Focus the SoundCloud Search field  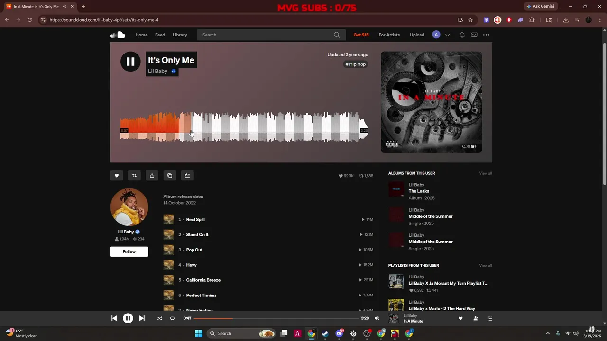pyautogui.click(x=270, y=35)
